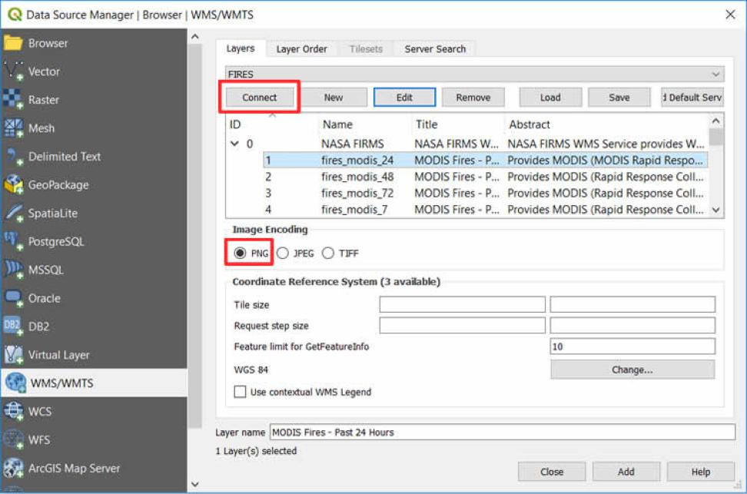Select the DB2 source icon
The image size is (747, 494).
click(13, 327)
